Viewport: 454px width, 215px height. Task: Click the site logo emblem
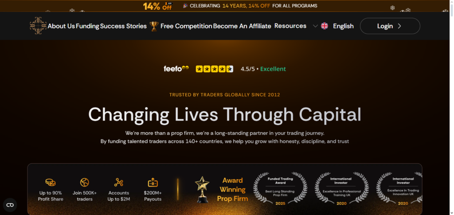pos(38,26)
